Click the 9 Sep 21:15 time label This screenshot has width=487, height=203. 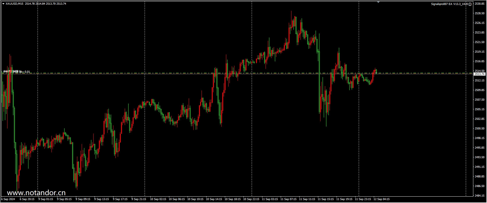point(139,200)
